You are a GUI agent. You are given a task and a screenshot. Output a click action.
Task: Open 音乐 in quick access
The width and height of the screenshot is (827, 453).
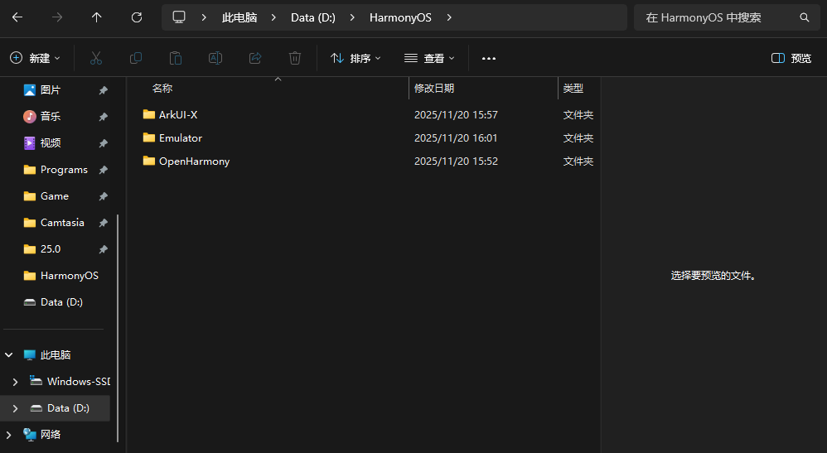click(50, 116)
